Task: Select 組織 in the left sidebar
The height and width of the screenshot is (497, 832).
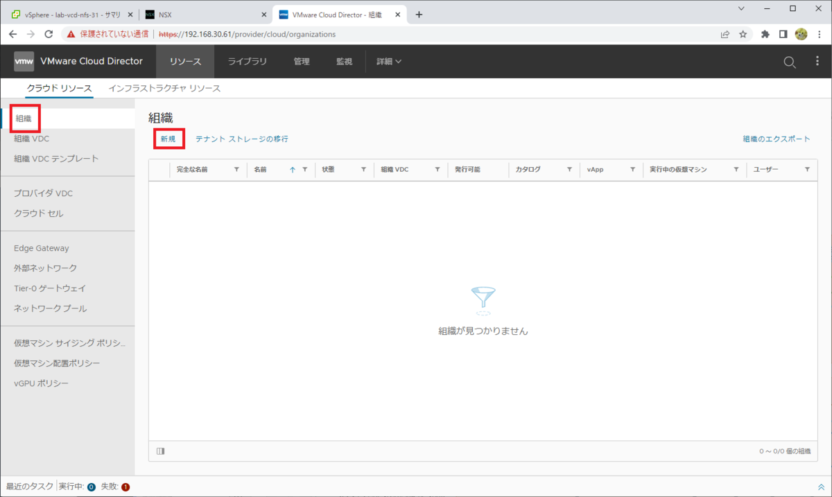Action: [x=68, y=119]
